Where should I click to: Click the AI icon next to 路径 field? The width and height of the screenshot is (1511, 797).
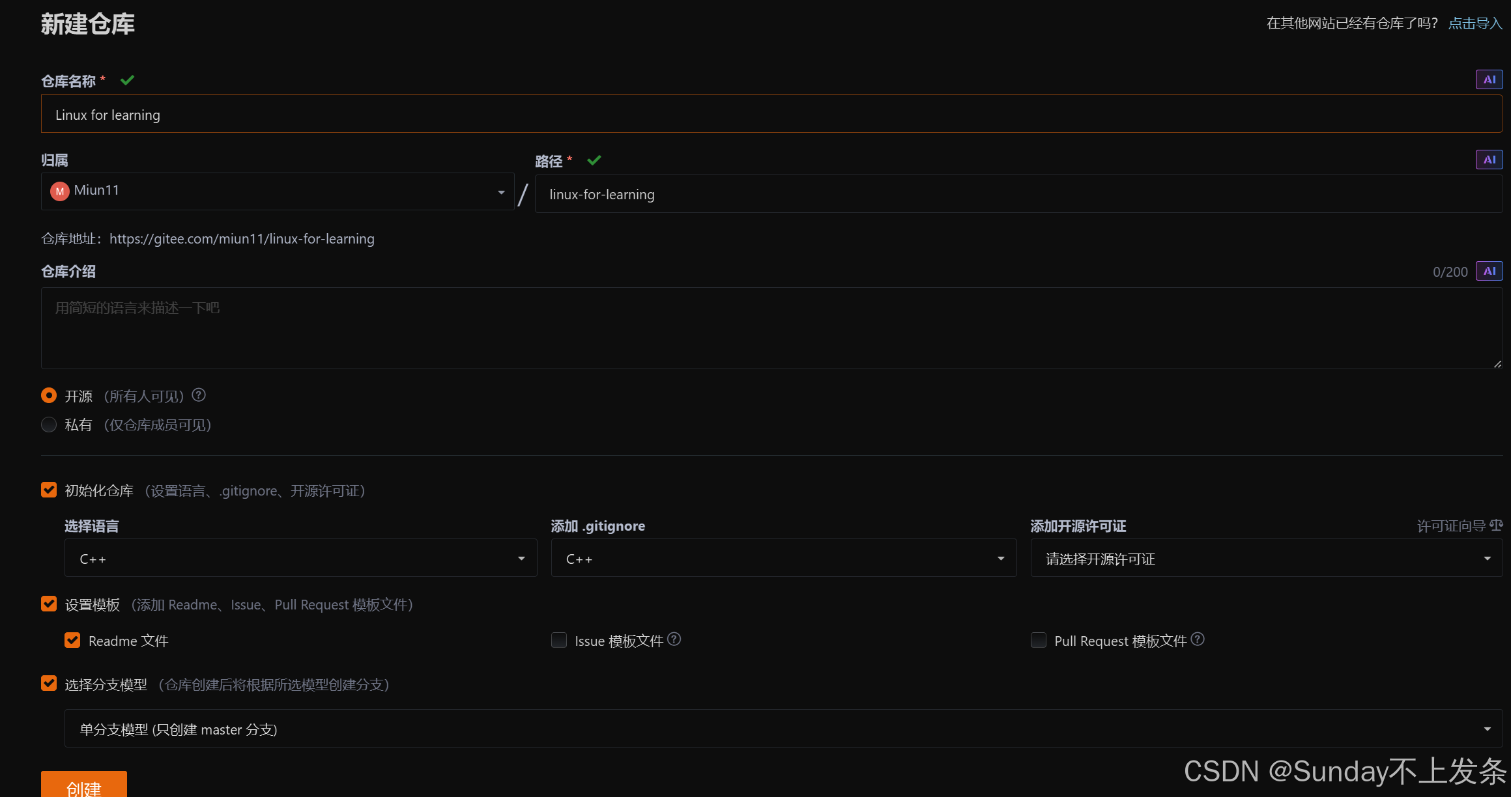(1489, 160)
